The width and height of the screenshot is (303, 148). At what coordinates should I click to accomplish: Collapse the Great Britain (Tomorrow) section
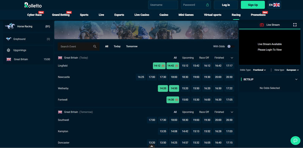(232, 112)
